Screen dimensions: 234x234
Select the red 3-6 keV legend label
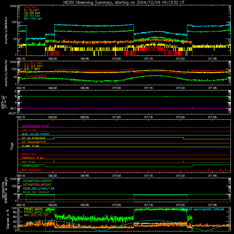pyautogui.click(x=30, y=7)
